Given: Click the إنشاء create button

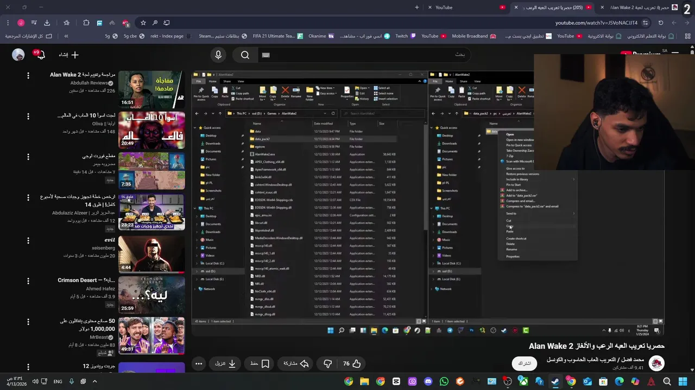Looking at the screenshot, I should [x=68, y=55].
